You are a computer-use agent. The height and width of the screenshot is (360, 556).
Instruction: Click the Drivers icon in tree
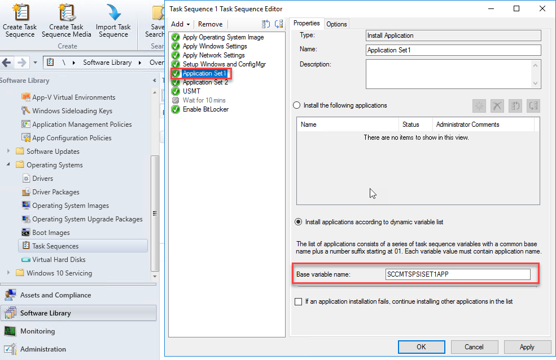click(x=26, y=179)
